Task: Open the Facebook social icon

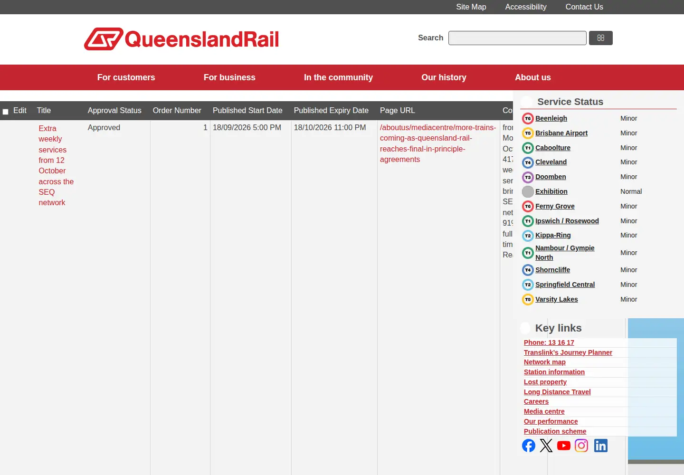Action: pyautogui.click(x=529, y=446)
